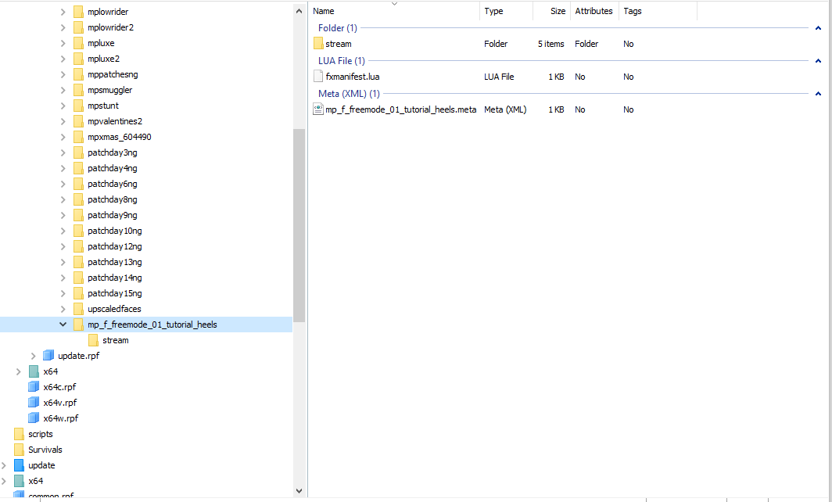The height and width of the screenshot is (502, 832).
Task: Click the mplowrider folder icon
Action: (78, 12)
